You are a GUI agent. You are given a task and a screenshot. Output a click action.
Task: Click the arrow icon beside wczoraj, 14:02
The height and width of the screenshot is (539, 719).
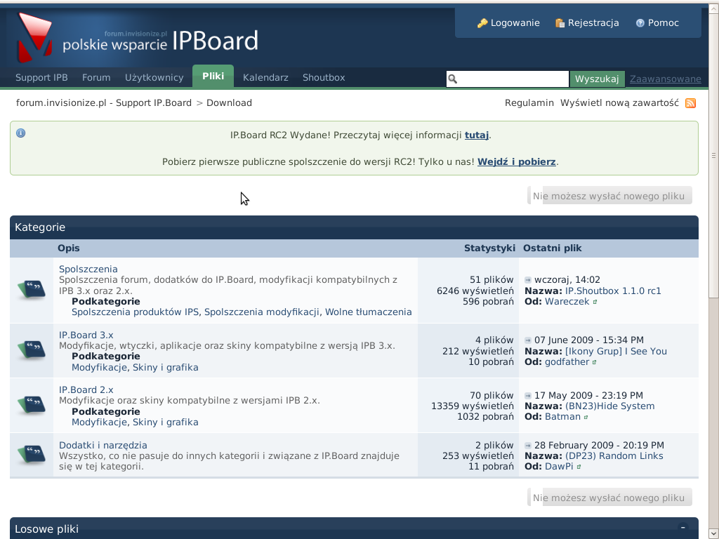click(528, 280)
